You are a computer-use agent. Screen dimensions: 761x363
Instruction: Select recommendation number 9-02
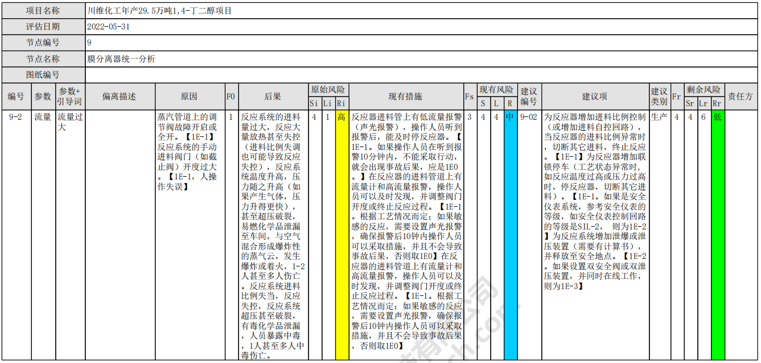coord(529,235)
